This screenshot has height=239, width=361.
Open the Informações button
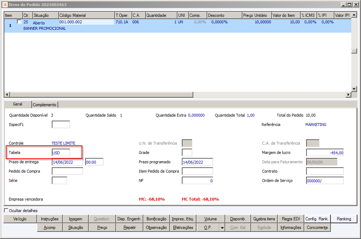291,228
